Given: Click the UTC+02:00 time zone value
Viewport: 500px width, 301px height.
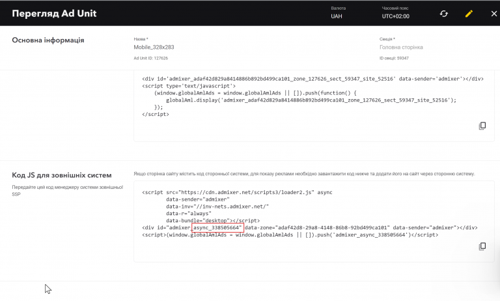Looking at the screenshot, I should point(395,16).
